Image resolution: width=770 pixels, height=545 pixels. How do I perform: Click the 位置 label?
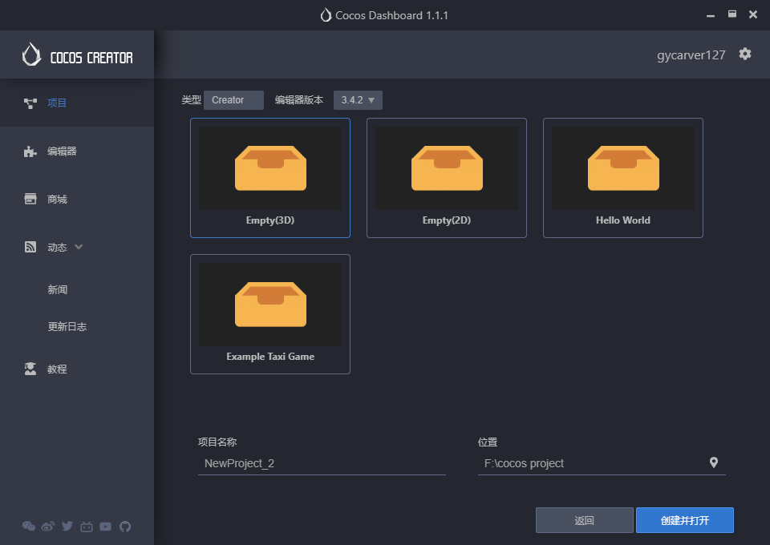tap(488, 442)
